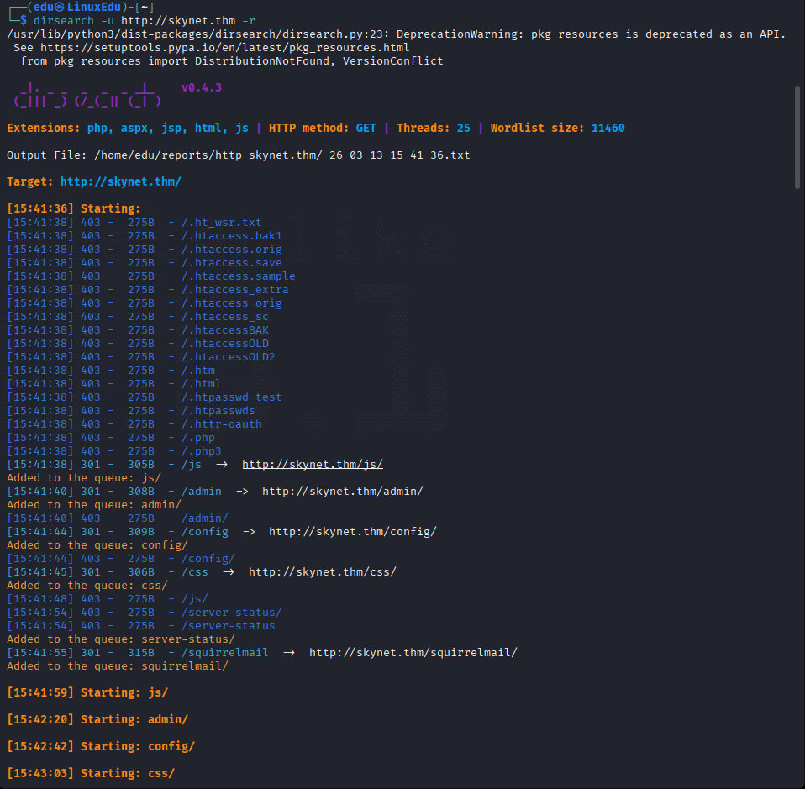The height and width of the screenshot is (789, 805).
Task: Click the /.htaccess_extra result path
Action: [x=235, y=290]
